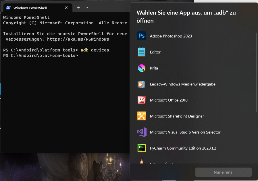Click the PowerShell command prompt line
This screenshot has height=181, width=258.
click(41, 55)
